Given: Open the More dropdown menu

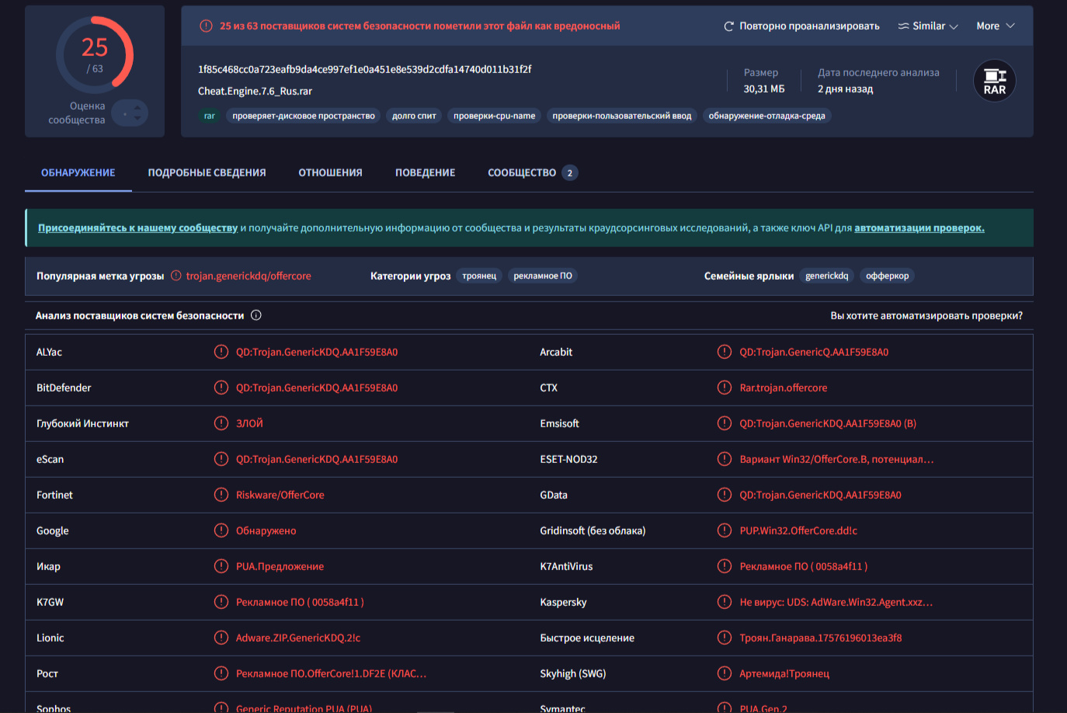Looking at the screenshot, I should pos(995,26).
